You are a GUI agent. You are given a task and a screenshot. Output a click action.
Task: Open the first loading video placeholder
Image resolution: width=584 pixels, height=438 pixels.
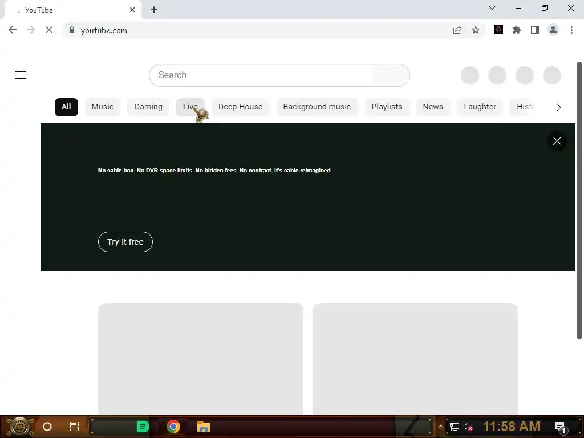pos(201,359)
